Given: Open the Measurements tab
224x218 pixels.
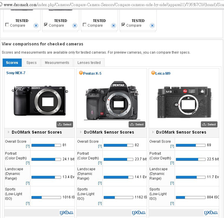Looking at the screenshot, I should (57, 63).
